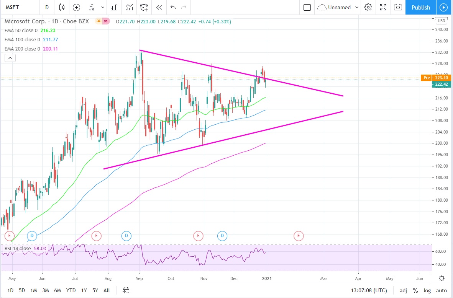Open the fx Indicators dialog
453x298 pixels.
coord(91,7)
